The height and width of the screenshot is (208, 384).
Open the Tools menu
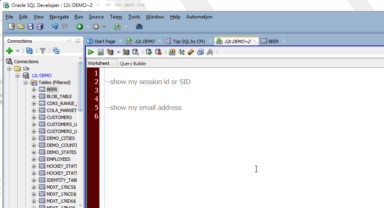[x=134, y=17]
